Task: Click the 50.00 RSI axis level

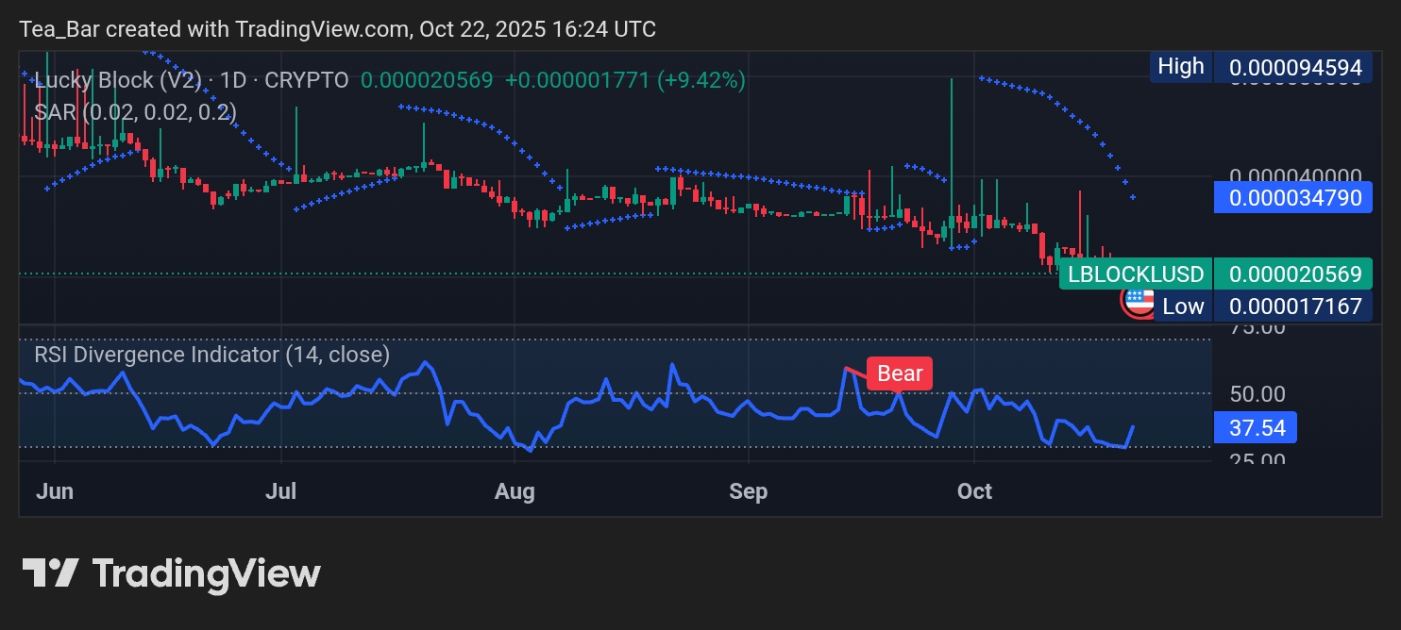Action: coord(1258,393)
